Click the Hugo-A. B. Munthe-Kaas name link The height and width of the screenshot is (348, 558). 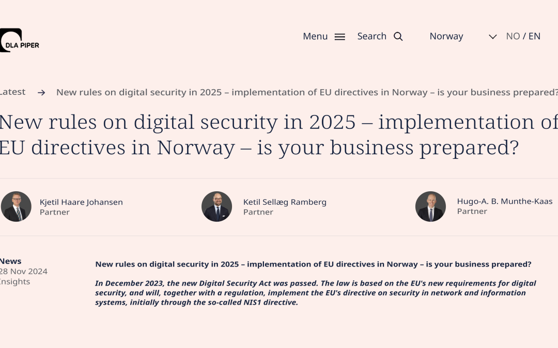[x=505, y=202]
